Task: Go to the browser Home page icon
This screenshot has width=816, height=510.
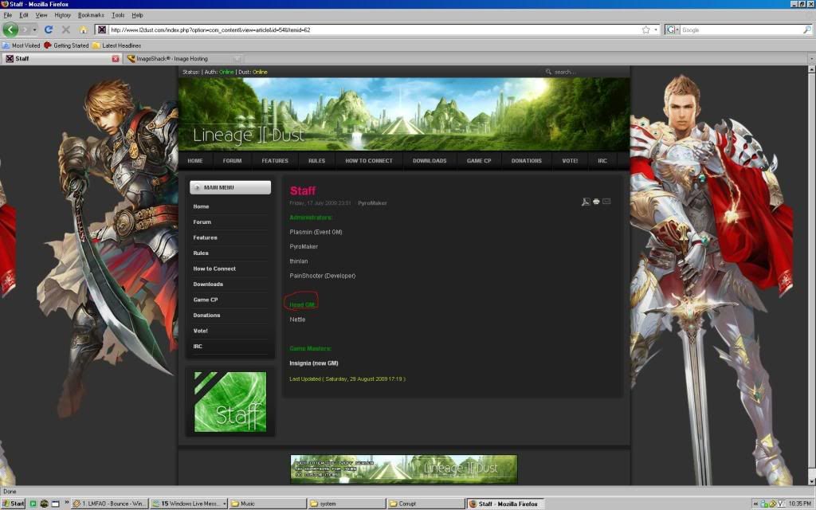Action: pyautogui.click(x=83, y=29)
